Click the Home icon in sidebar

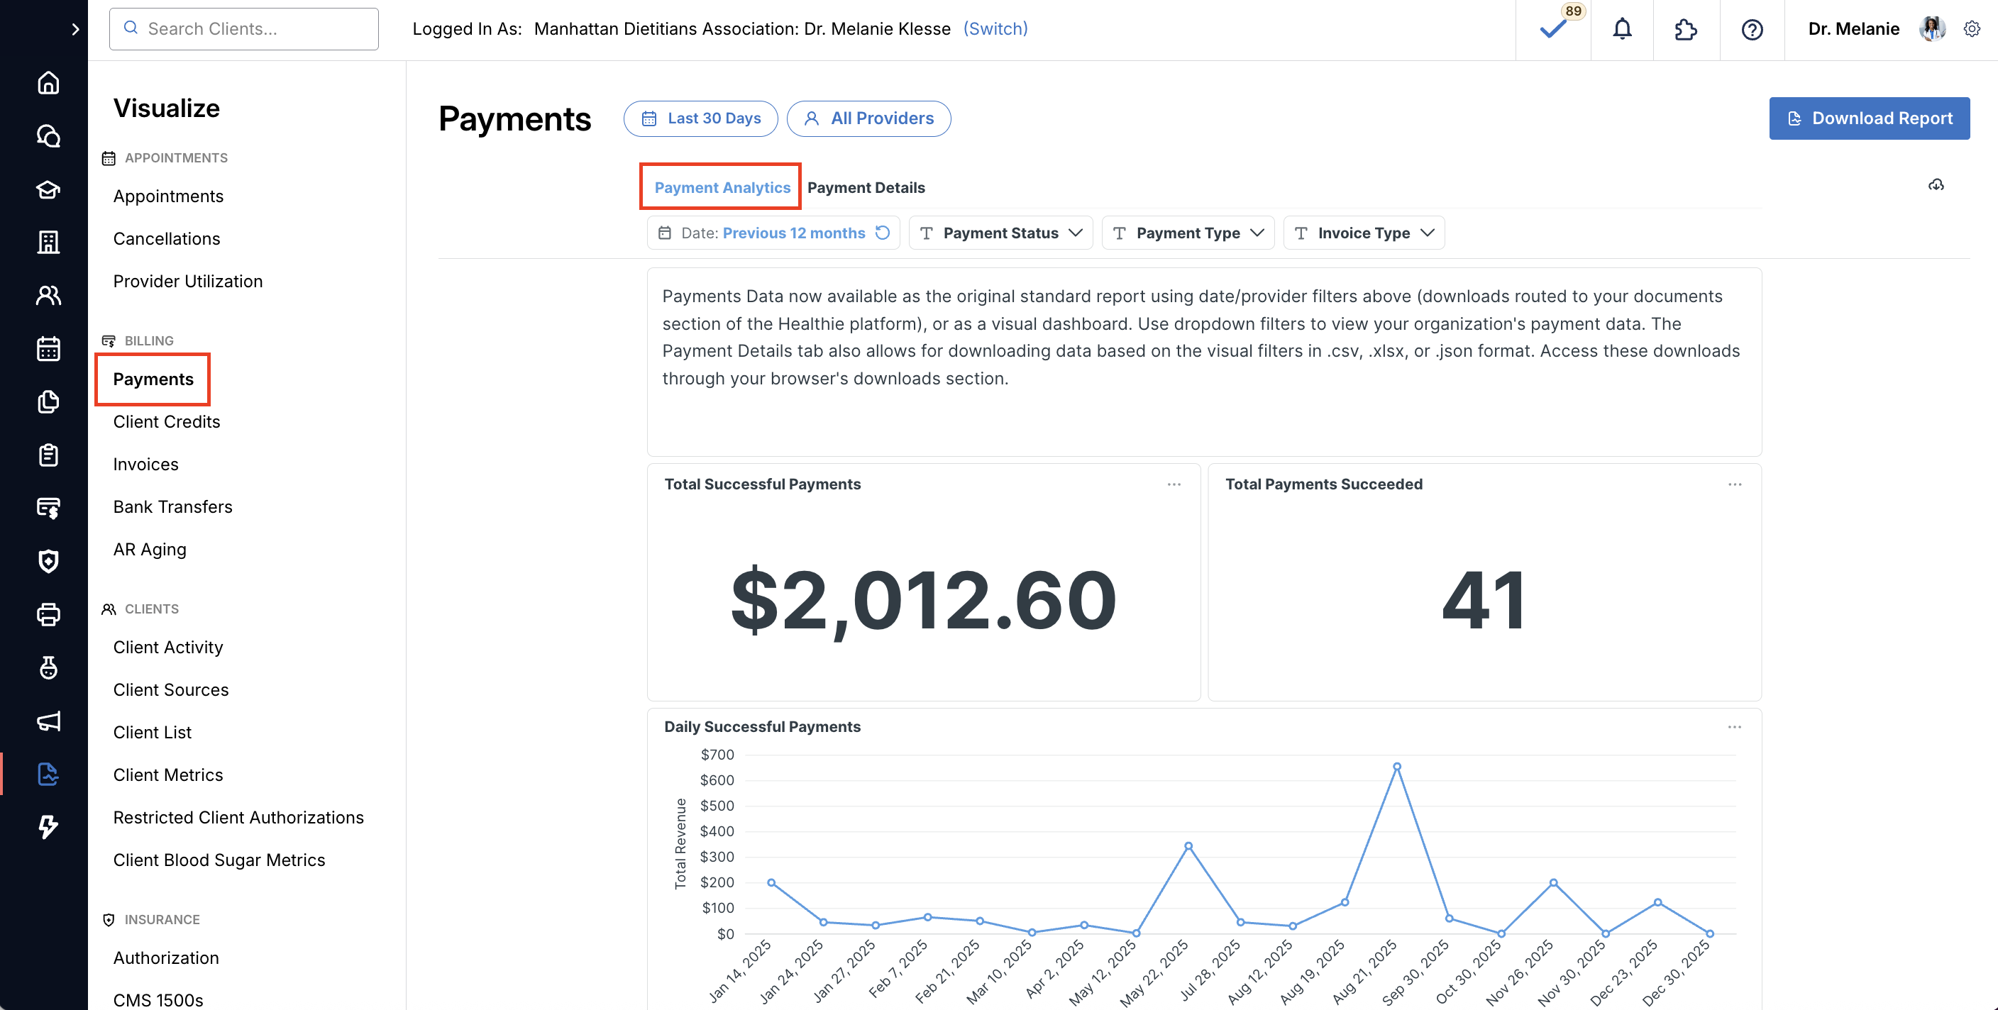48,82
